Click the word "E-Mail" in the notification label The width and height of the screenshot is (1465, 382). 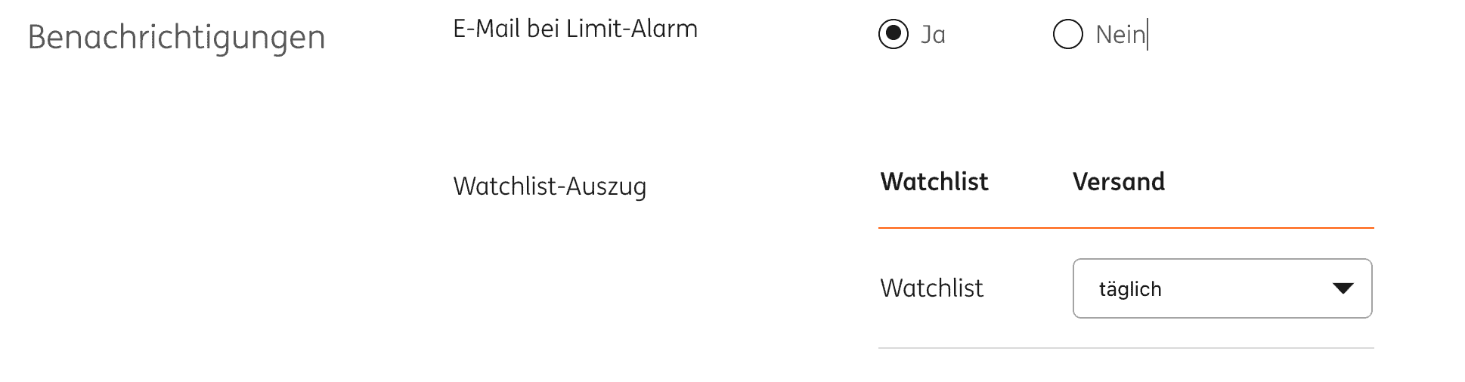486,29
